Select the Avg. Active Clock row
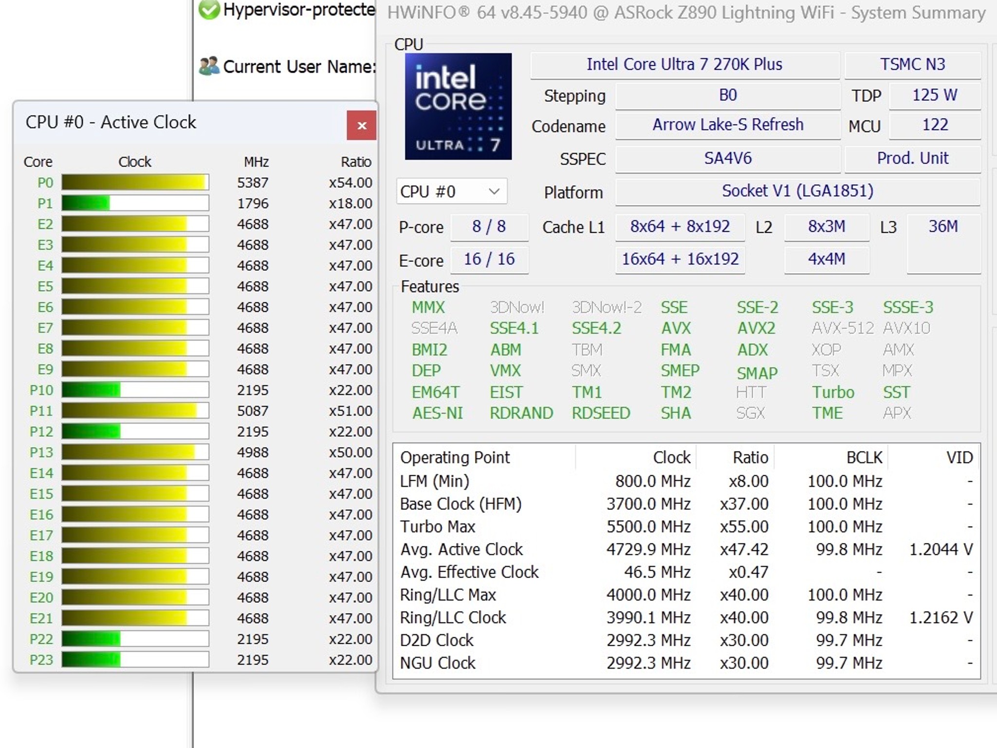Image resolution: width=997 pixels, height=748 pixels. tap(686, 549)
